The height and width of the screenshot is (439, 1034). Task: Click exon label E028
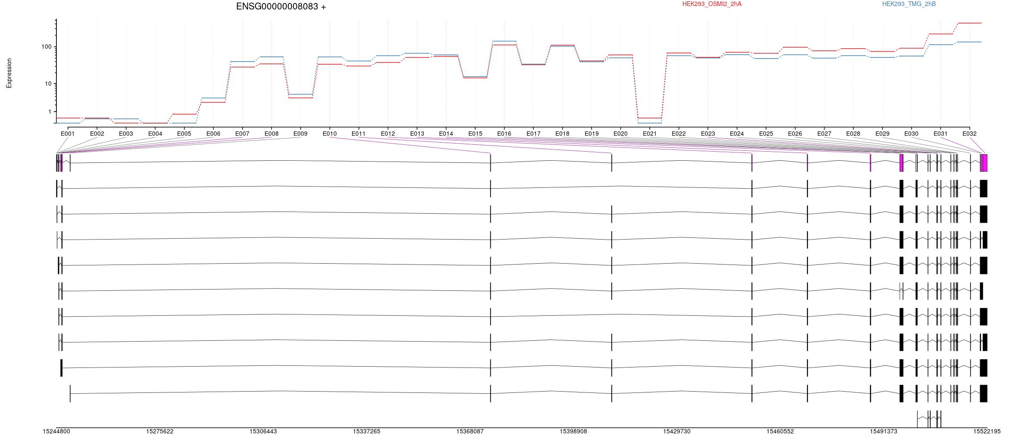pos(853,134)
